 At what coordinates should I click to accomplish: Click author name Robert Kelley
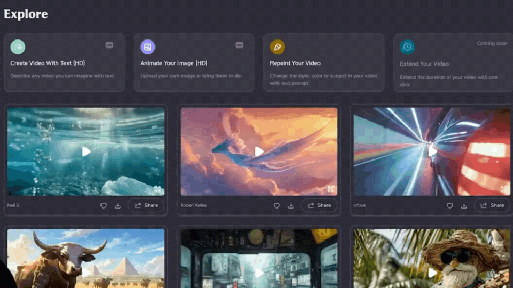(x=193, y=205)
